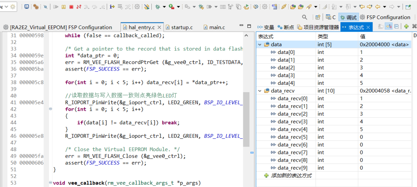Click the Suspend (pause) debug icon

[x=63, y=7]
